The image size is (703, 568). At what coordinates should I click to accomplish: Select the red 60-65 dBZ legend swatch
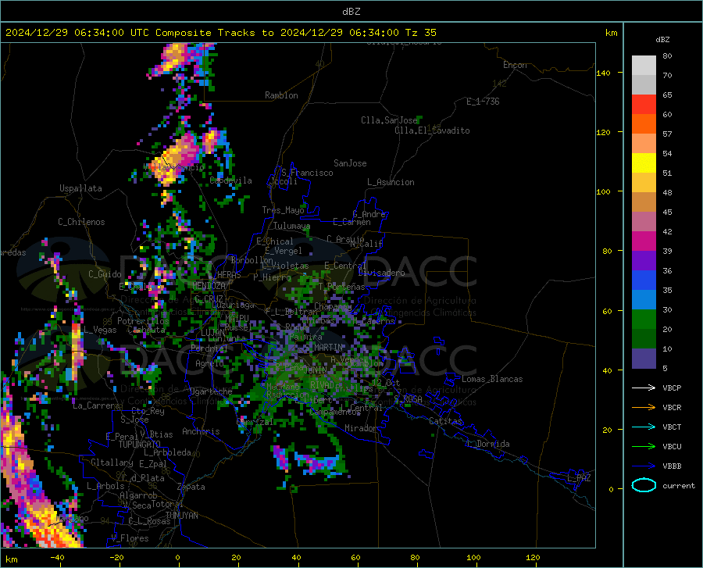click(x=644, y=105)
